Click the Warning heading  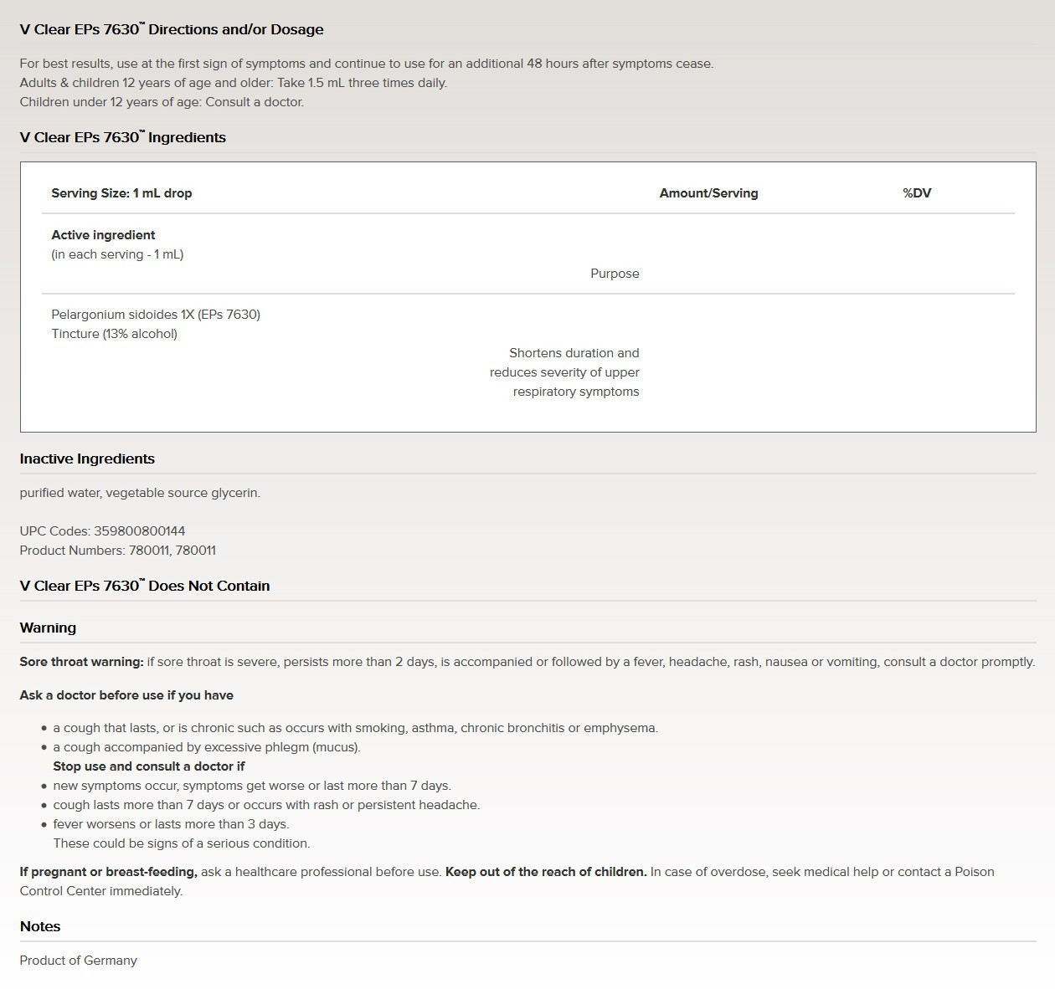pyautogui.click(x=48, y=628)
